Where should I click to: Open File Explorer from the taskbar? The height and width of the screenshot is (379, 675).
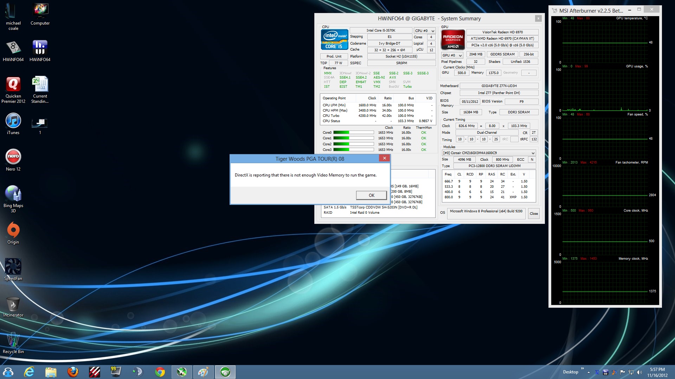(x=51, y=372)
